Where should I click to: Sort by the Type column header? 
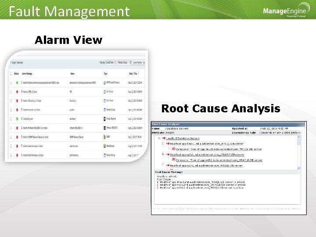click(106, 74)
